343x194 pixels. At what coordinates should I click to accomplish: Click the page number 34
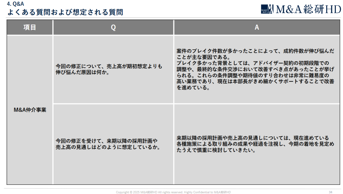(x=330, y=192)
